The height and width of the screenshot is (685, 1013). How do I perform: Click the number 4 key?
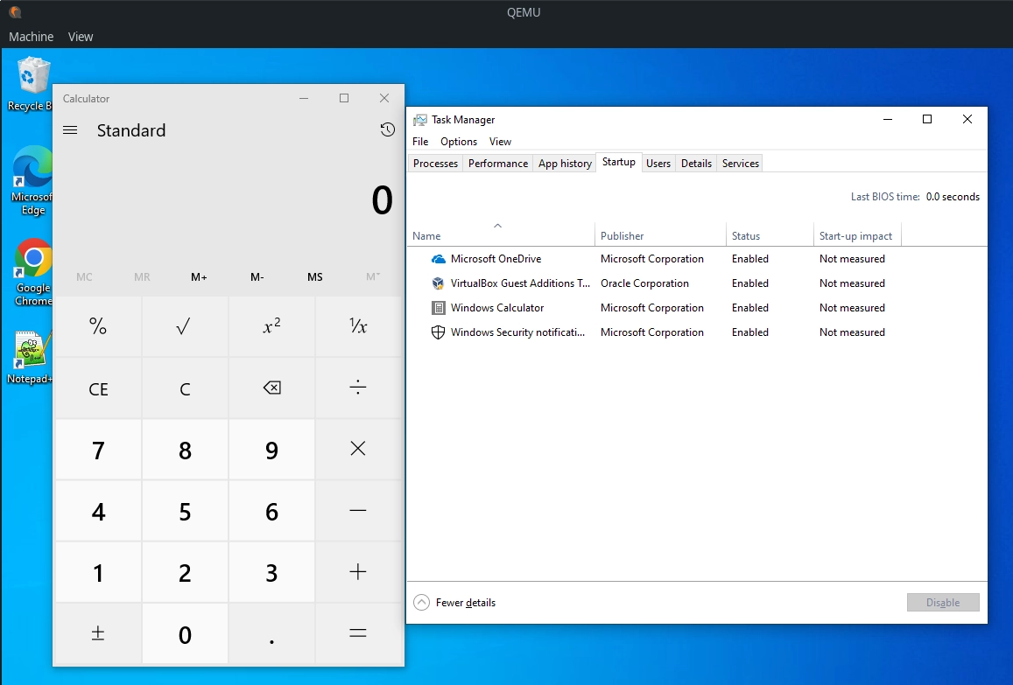[98, 511]
